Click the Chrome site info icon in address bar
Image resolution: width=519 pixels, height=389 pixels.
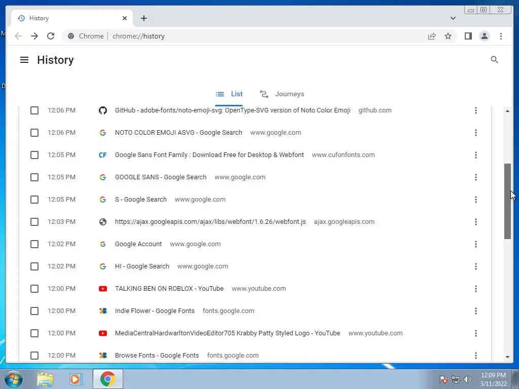tap(71, 36)
